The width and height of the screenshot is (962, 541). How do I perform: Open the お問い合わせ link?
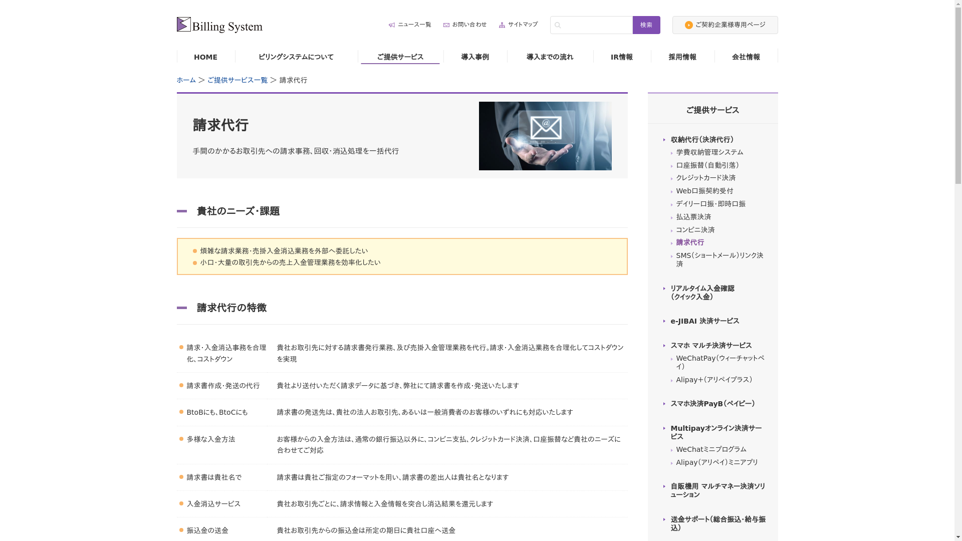coord(469,25)
